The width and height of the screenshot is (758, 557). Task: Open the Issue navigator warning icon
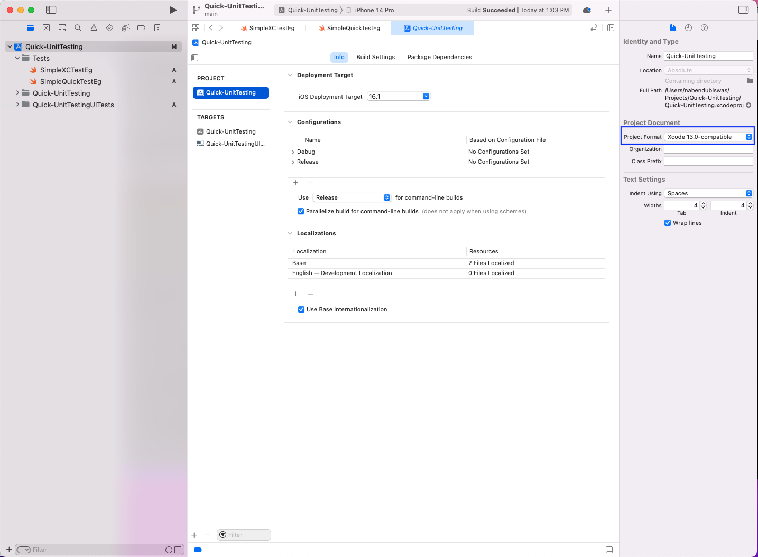(x=94, y=28)
